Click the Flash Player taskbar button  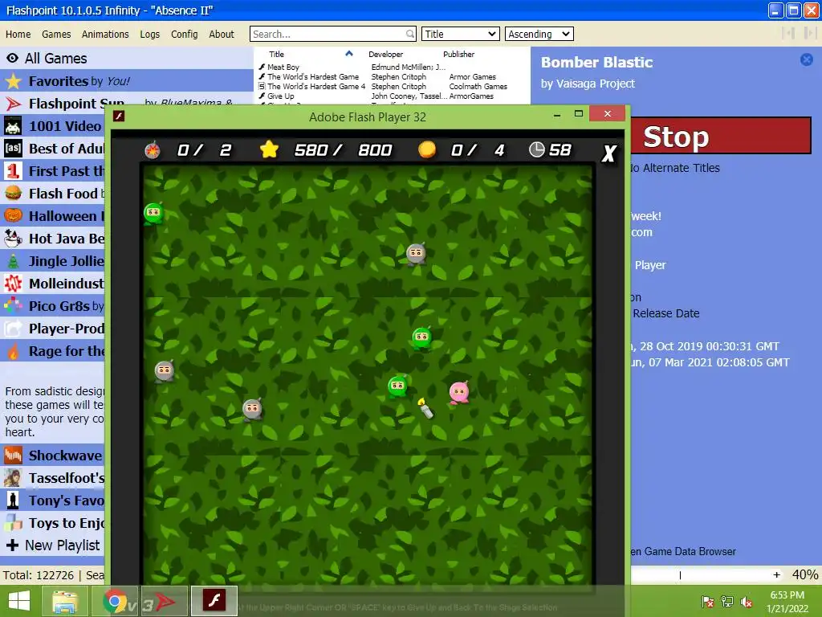pyautogui.click(x=214, y=601)
